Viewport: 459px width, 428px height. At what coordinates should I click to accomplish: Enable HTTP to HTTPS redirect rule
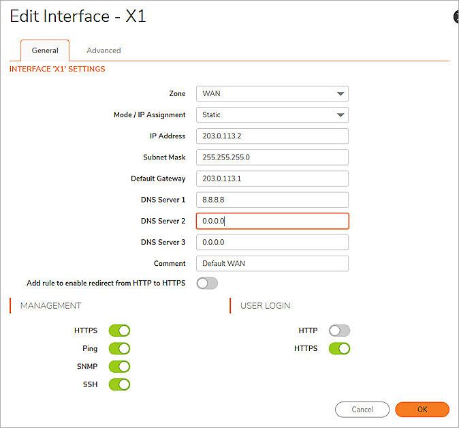207,283
